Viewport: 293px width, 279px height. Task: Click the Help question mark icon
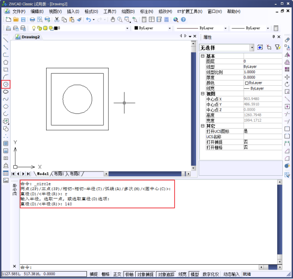pos(183,20)
